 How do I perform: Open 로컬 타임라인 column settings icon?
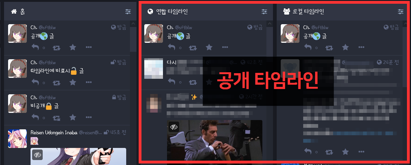pyautogui.click(x=401, y=12)
